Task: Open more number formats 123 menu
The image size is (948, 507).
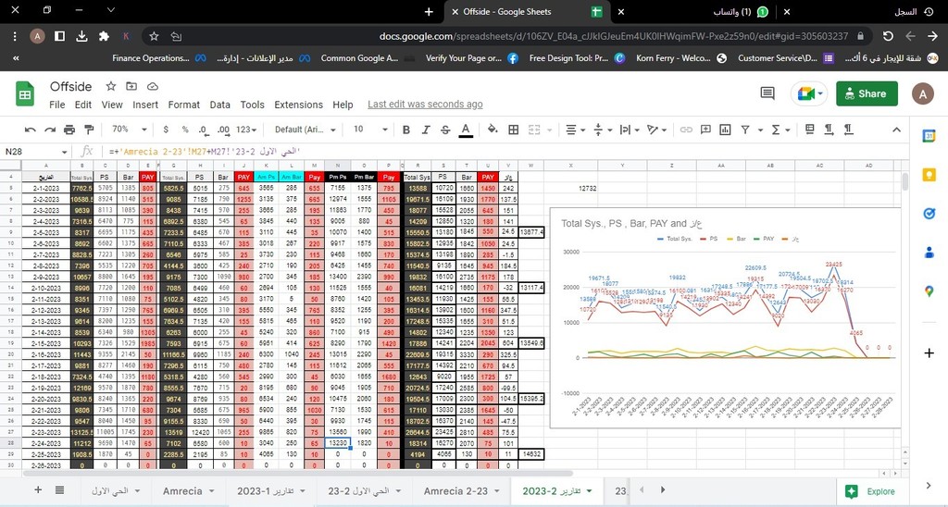Action: click(x=246, y=130)
